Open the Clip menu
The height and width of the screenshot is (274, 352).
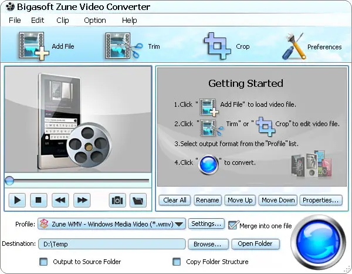tap(63, 20)
